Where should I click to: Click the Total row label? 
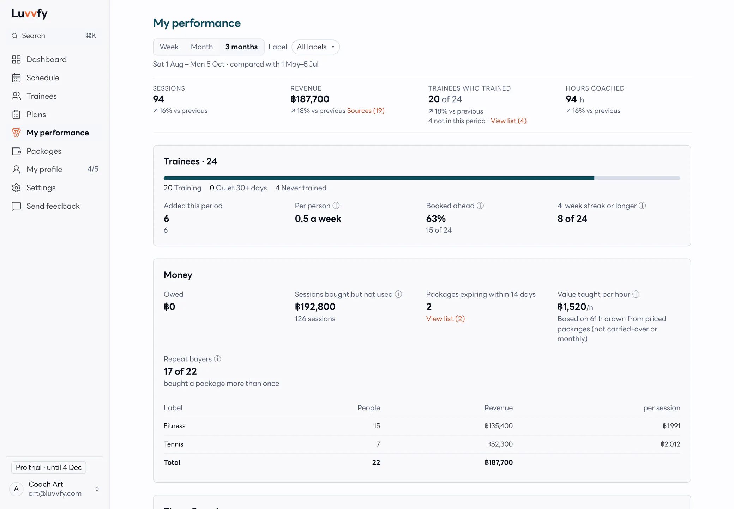[x=172, y=462]
